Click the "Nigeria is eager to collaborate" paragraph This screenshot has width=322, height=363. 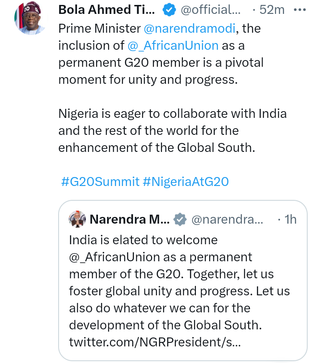coord(172,130)
